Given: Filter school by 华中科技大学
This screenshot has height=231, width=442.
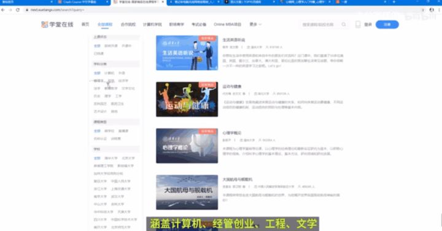Looking at the screenshot, I should click(104, 211).
